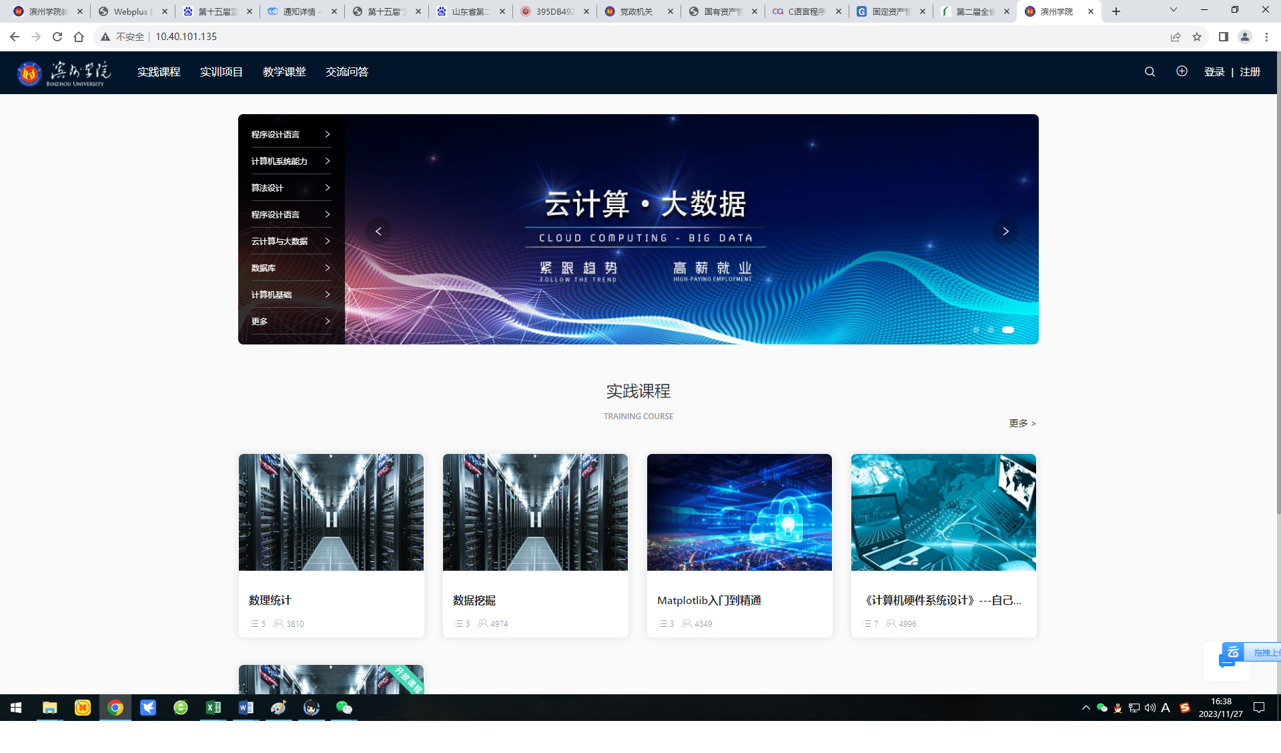Select the active third carousel indicator dot
Image resolution: width=1281 pixels, height=753 pixels.
[1007, 330]
